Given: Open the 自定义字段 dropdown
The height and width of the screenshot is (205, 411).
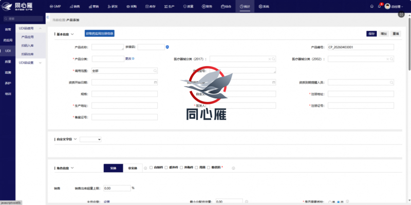Looking at the screenshot, I should coord(90,139).
